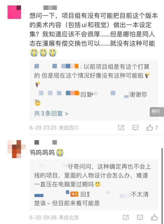Screen dimensions: 164x224
Task: Open the pink avatar of the first commenter
Action: [14, 12]
